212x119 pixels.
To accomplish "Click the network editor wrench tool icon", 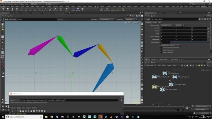I will 182,65.
